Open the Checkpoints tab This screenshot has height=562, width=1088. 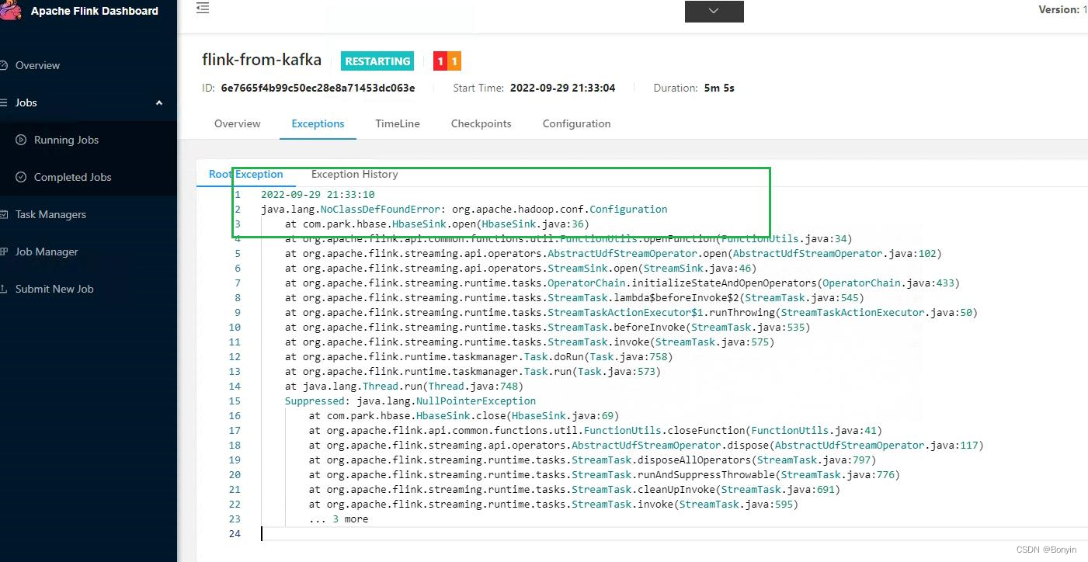(481, 123)
